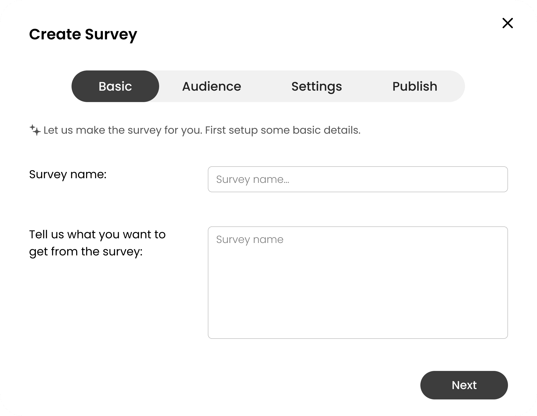The height and width of the screenshot is (416, 537).
Task: Open the Audience tab
Action: pyautogui.click(x=211, y=86)
